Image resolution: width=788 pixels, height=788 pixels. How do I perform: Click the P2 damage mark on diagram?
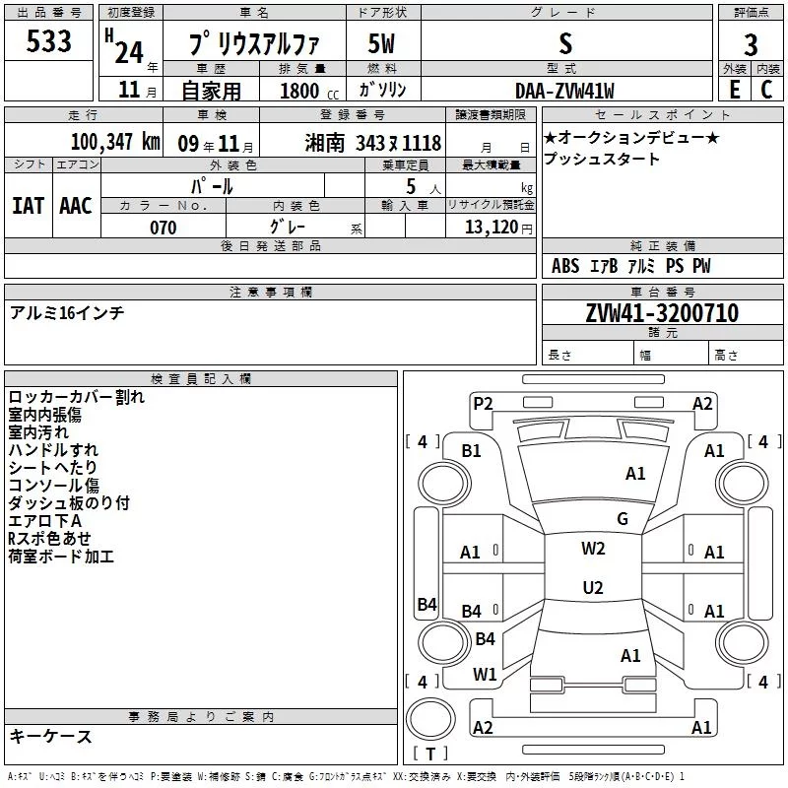point(483,404)
